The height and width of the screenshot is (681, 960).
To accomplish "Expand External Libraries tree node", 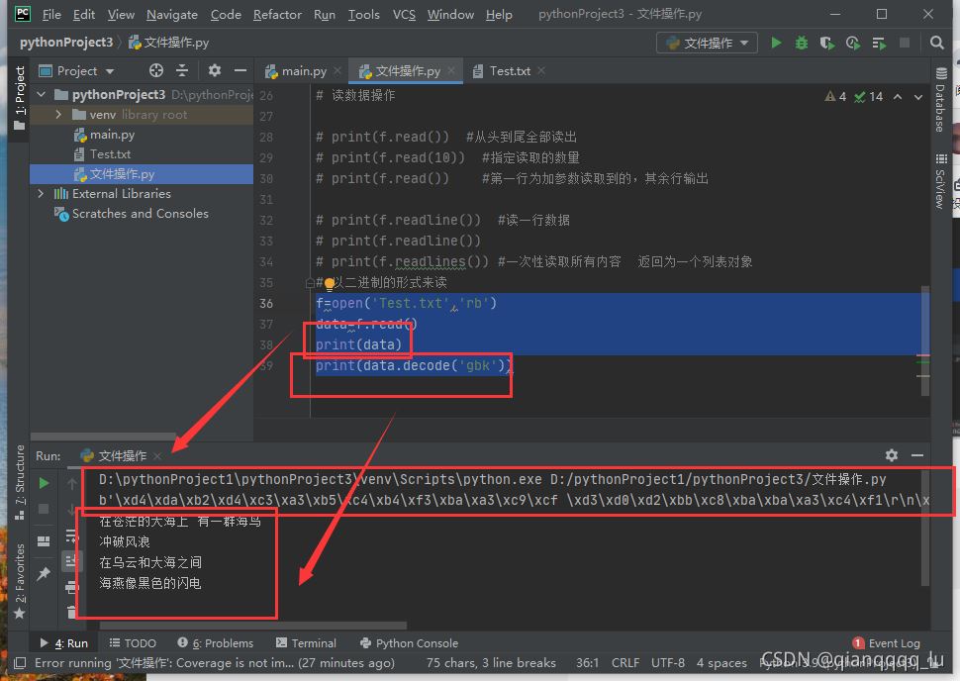I will pos(41,194).
